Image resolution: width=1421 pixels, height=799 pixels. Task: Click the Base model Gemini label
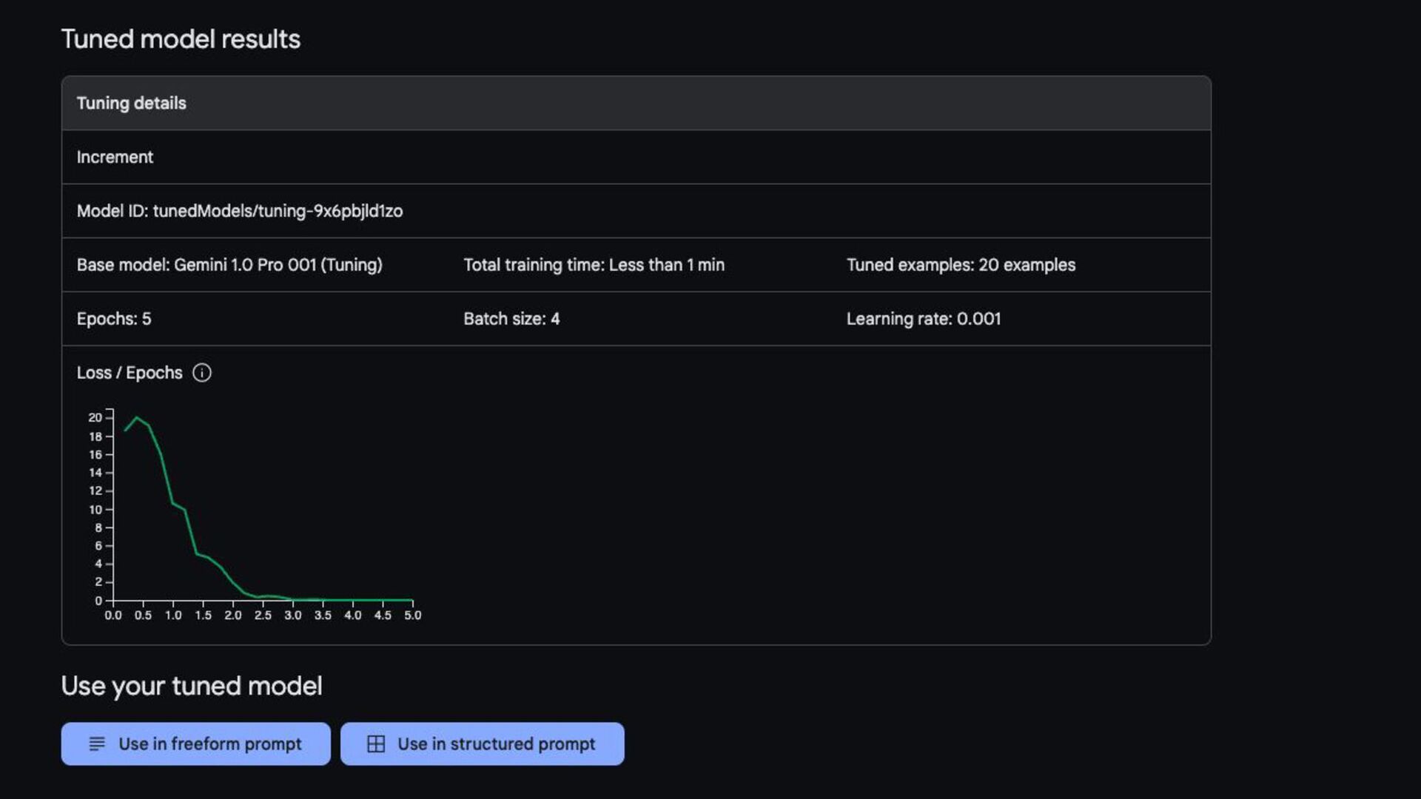(x=229, y=266)
